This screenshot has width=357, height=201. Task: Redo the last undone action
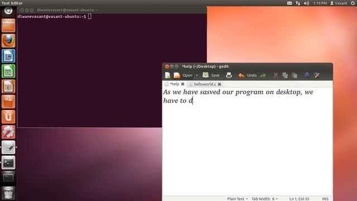263,75
